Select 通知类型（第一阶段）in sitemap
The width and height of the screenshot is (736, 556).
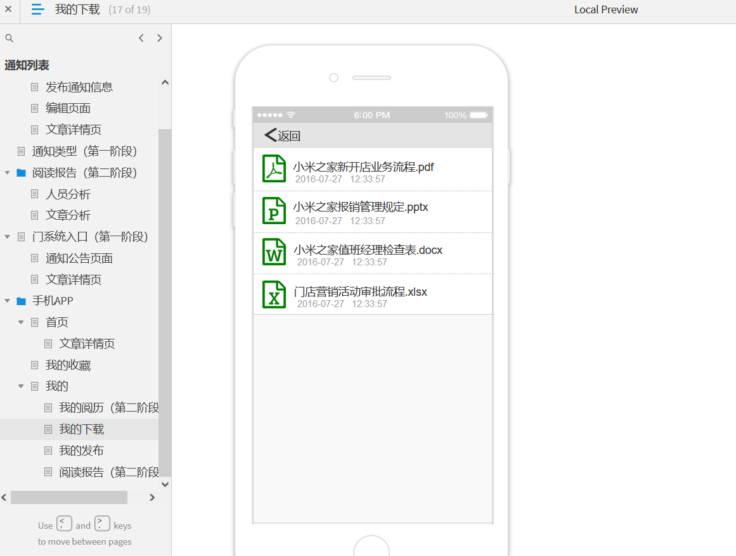(84, 151)
